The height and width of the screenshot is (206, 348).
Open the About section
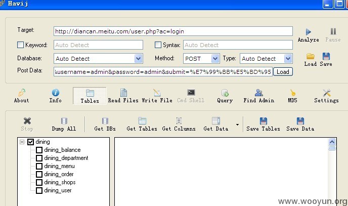22,96
